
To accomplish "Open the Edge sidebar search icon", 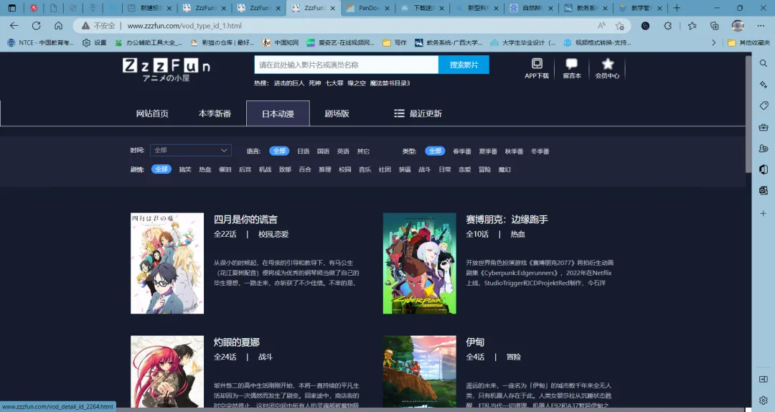I will 763,63.
